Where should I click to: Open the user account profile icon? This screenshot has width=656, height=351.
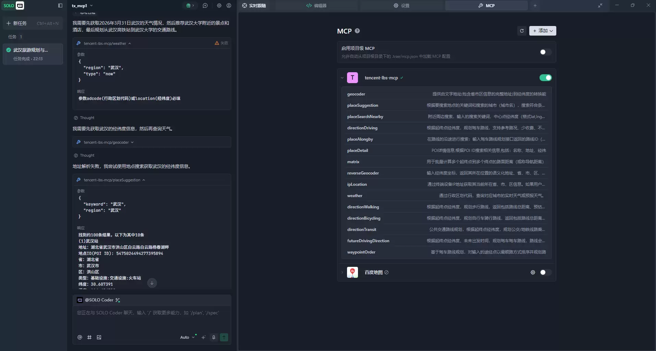[x=229, y=5]
